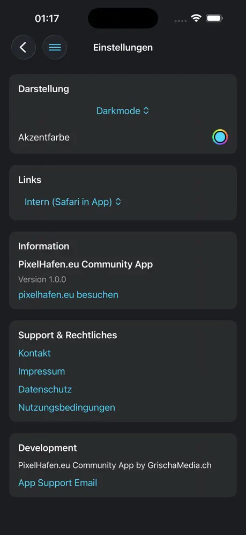
Task: Tap the cellular signal dots
Action: (181, 21)
